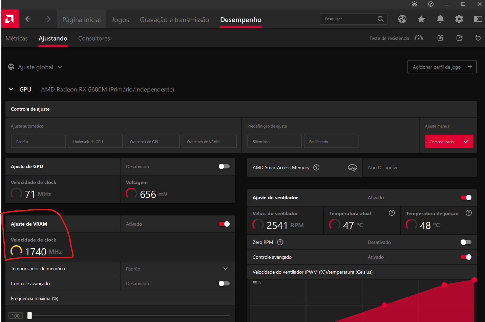
Task: Open Gravação e transmissão tab
Action: tap(174, 19)
